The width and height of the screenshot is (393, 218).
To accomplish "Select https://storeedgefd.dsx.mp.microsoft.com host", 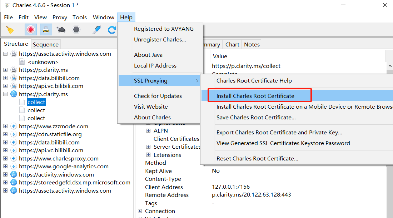I will pos(75,183).
